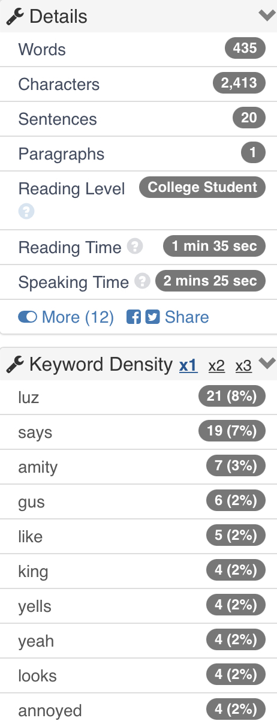Screen dimensions: 277x724
Task: Collapse the Details panel chevron
Action: tap(267, 16)
